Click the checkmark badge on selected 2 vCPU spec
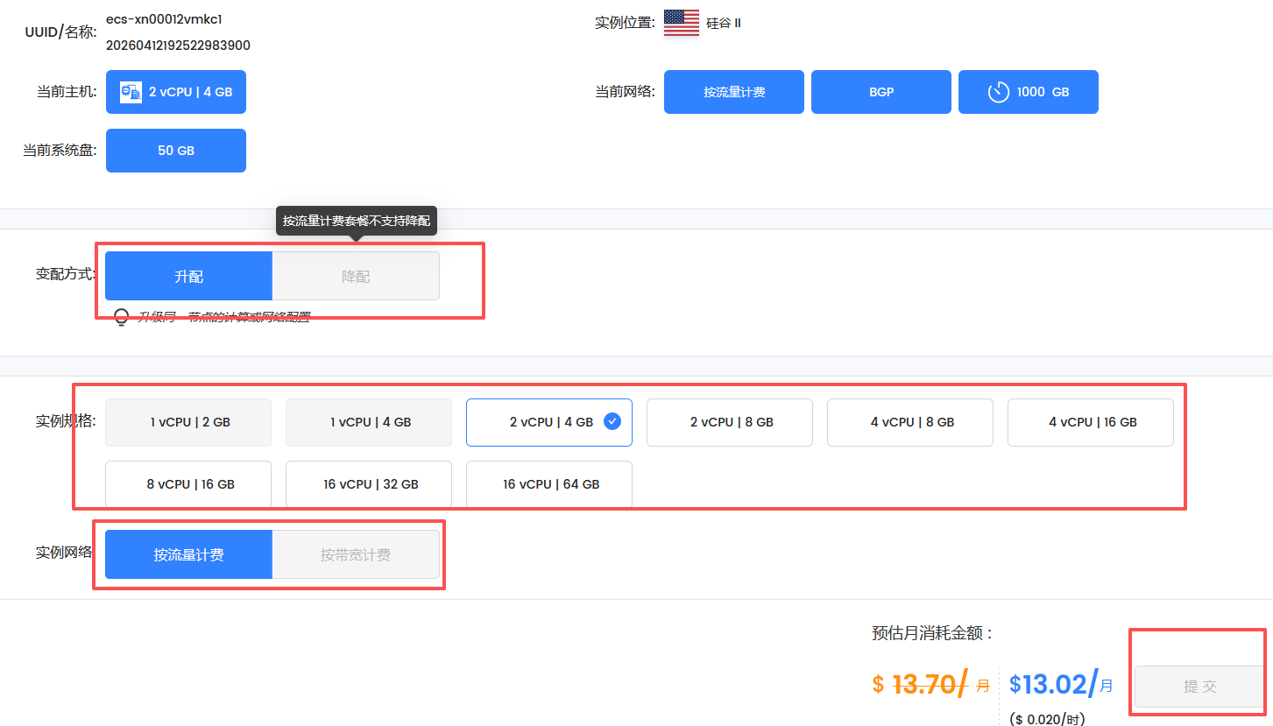The height and width of the screenshot is (726, 1273). pos(612,421)
